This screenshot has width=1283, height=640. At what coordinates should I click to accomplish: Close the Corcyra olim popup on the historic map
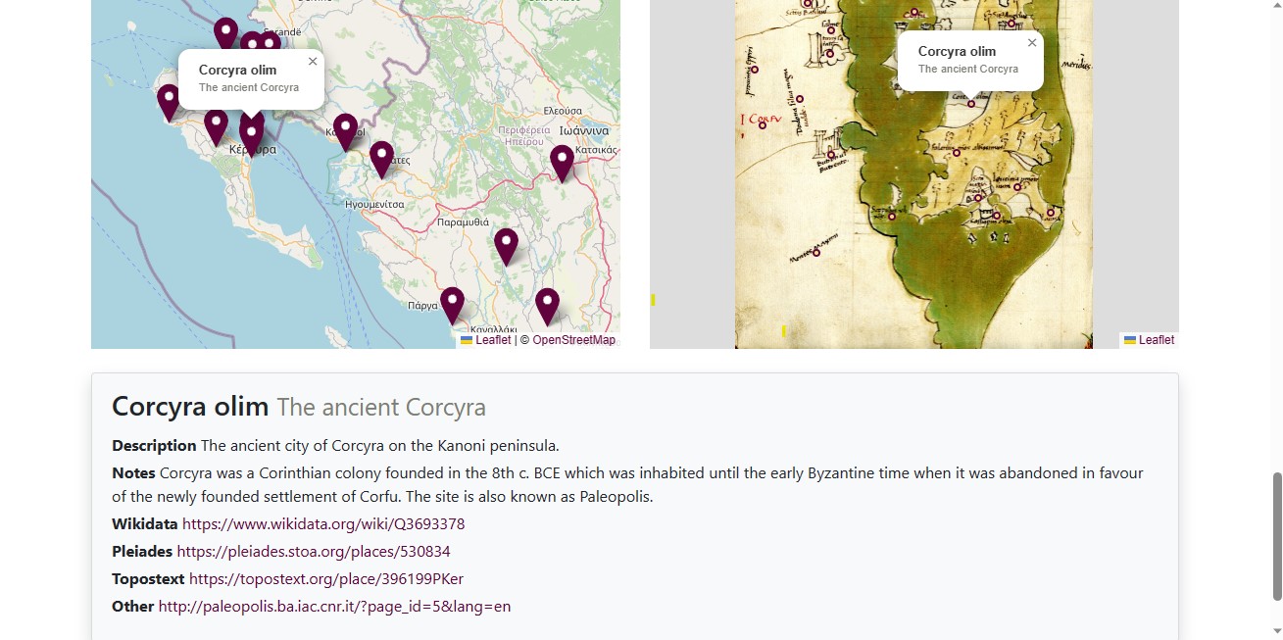click(x=1032, y=43)
